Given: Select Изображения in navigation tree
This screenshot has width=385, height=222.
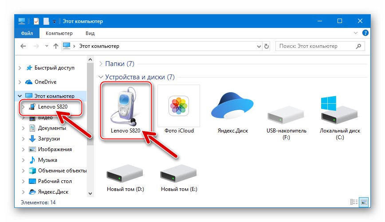Looking at the screenshot, I should point(55,149).
